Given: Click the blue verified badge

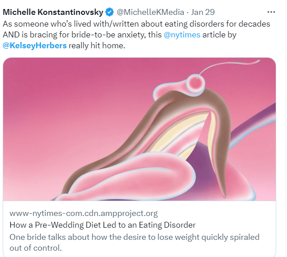Looking at the screenshot, I should pos(109,12).
